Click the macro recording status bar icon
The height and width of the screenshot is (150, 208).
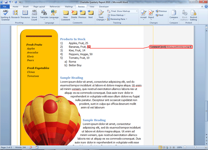click(x=37, y=147)
